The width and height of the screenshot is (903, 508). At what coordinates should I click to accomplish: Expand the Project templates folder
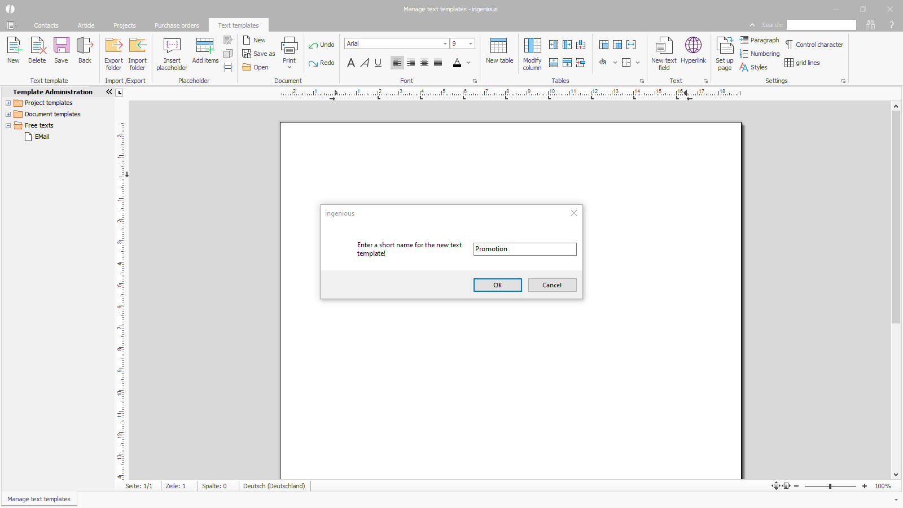pos(8,103)
